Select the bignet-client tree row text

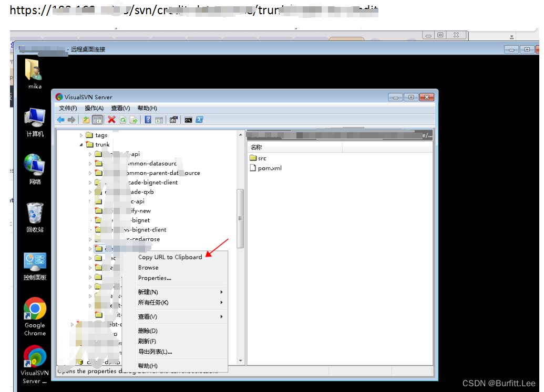pos(145,230)
